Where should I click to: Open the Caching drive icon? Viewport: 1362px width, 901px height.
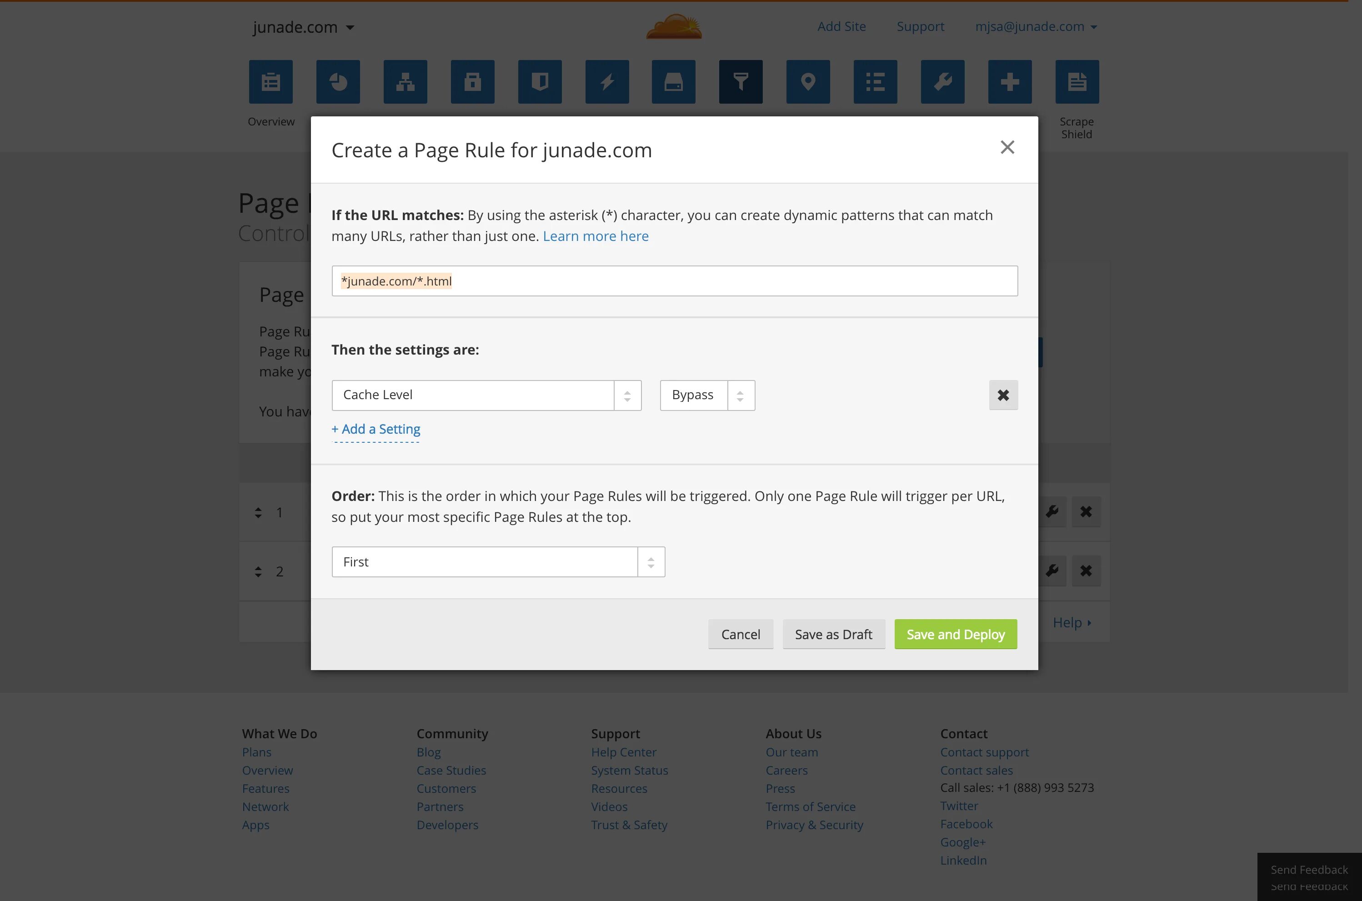(674, 82)
